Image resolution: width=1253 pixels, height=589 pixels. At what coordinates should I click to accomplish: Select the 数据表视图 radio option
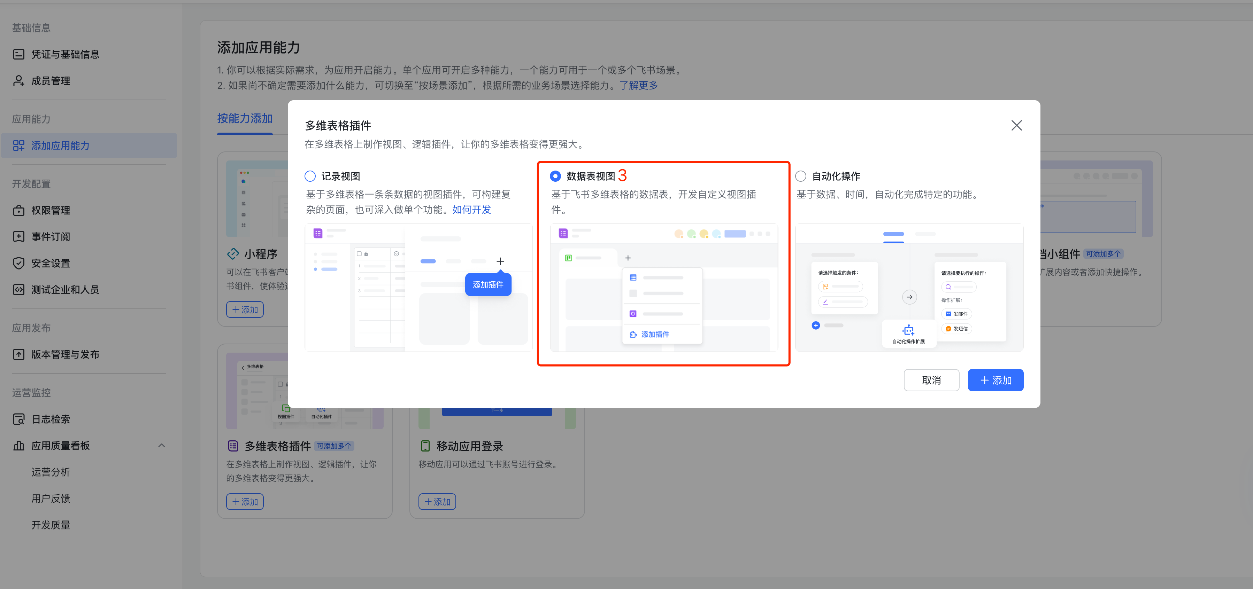[x=555, y=176]
